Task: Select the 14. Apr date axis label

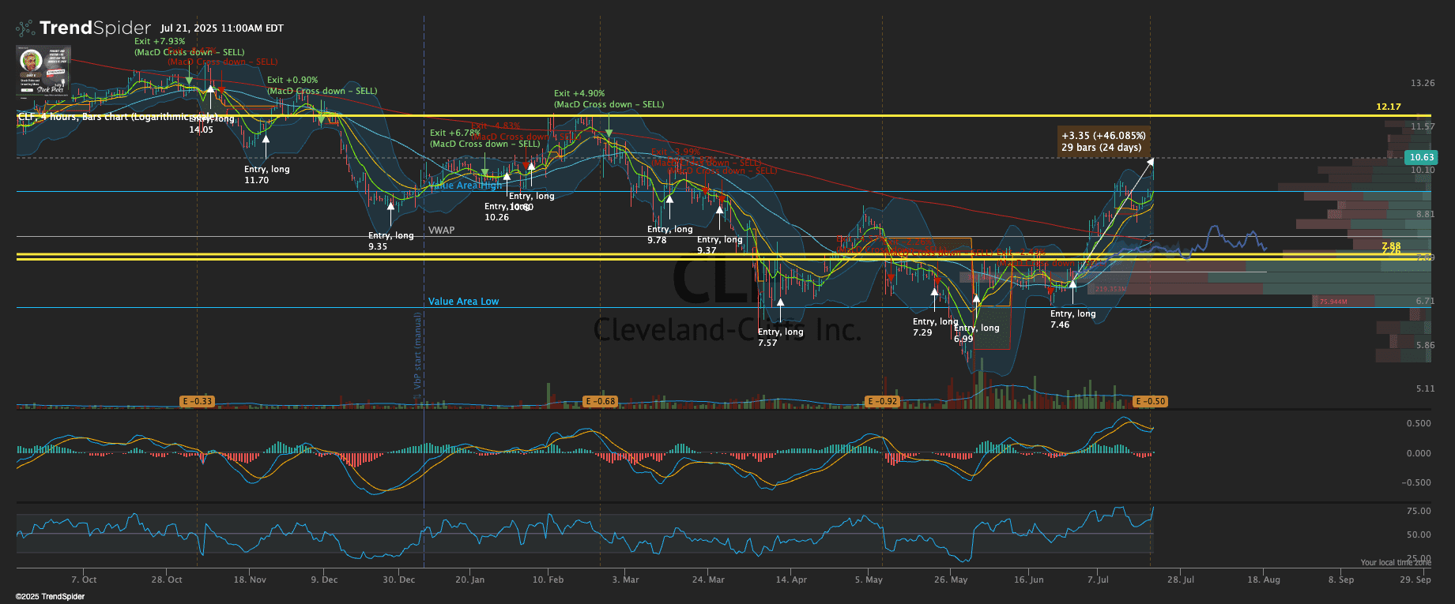Action: click(x=791, y=580)
